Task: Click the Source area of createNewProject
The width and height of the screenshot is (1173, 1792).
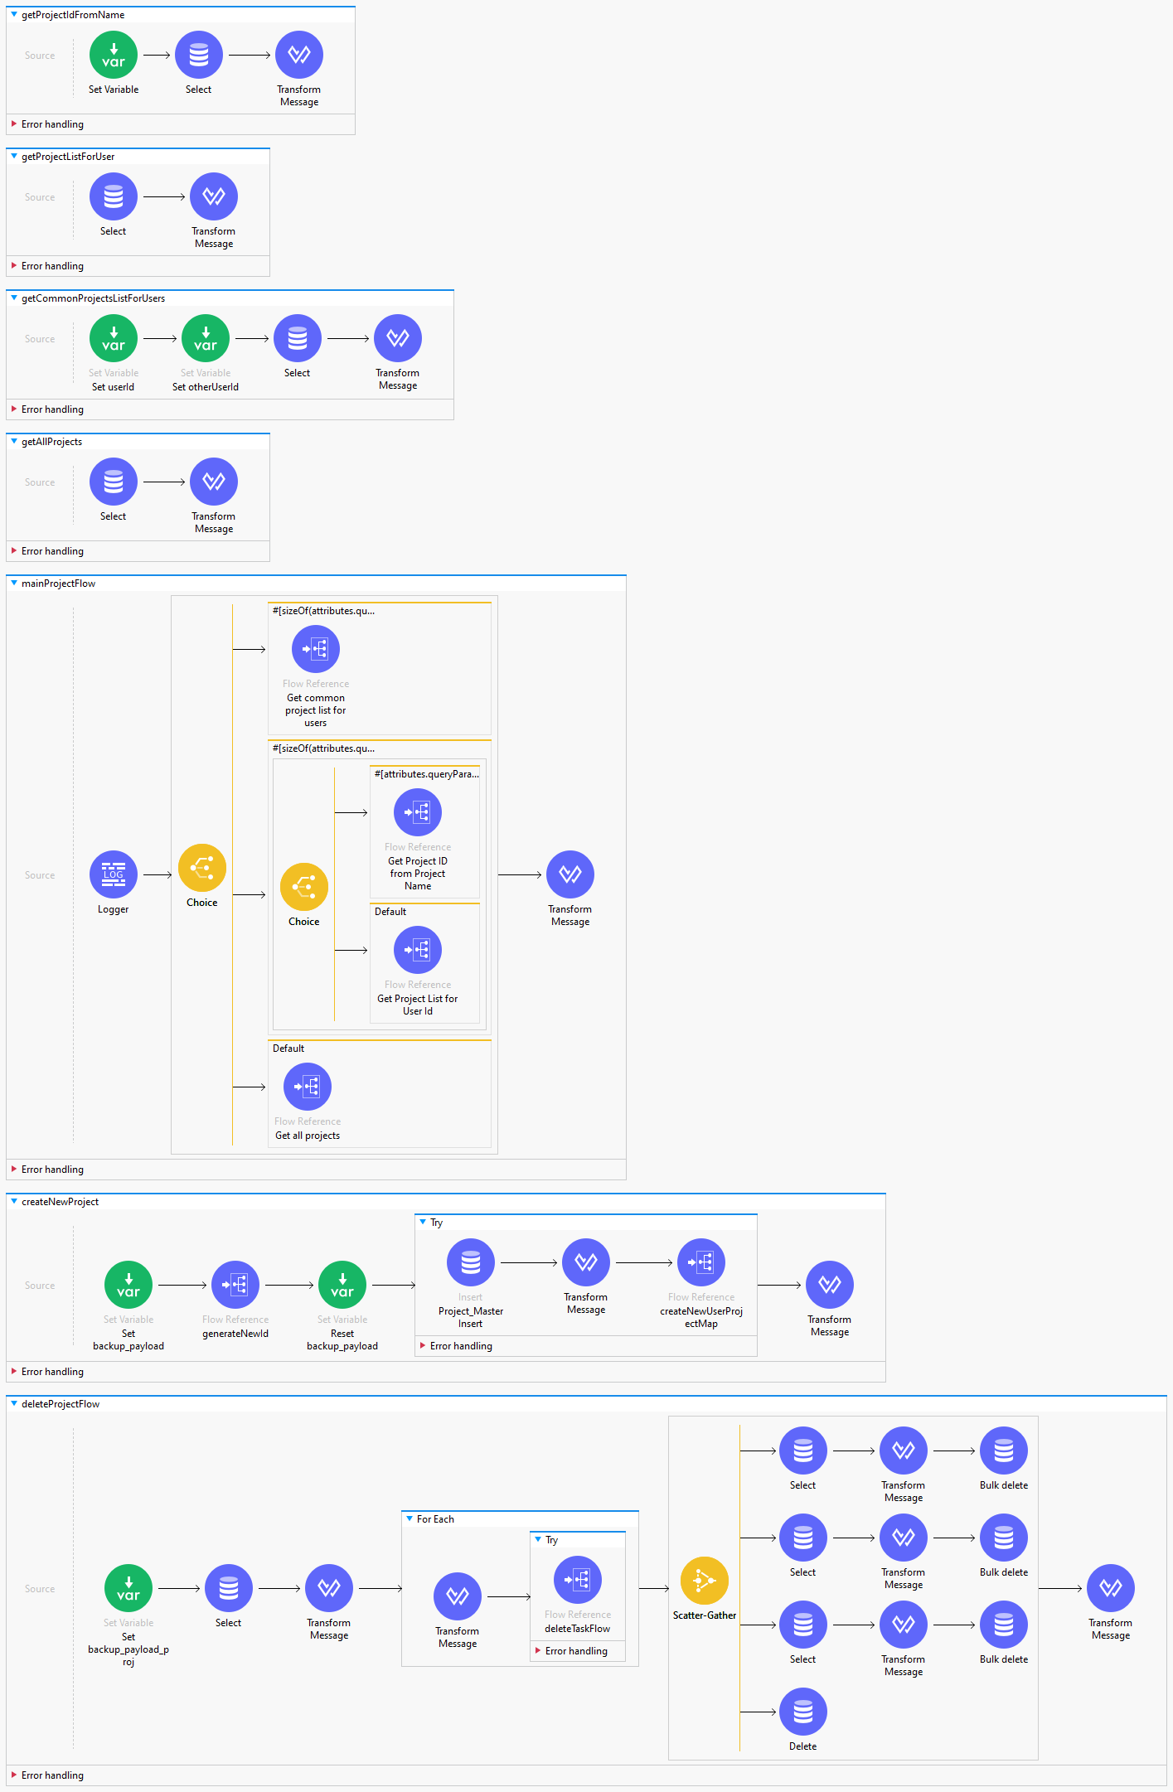Action: (40, 1286)
